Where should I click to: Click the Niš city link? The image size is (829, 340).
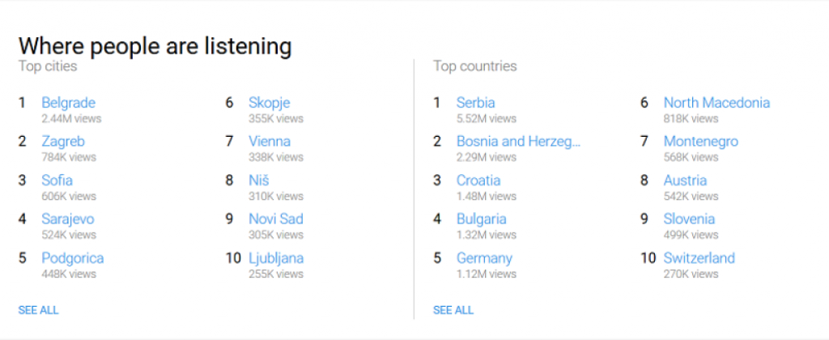(258, 181)
